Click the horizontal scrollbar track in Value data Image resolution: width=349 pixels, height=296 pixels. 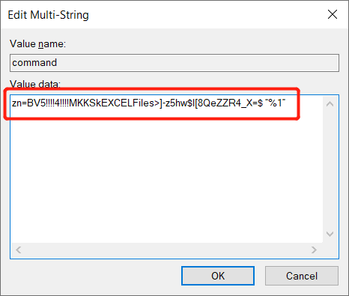(x=166, y=250)
